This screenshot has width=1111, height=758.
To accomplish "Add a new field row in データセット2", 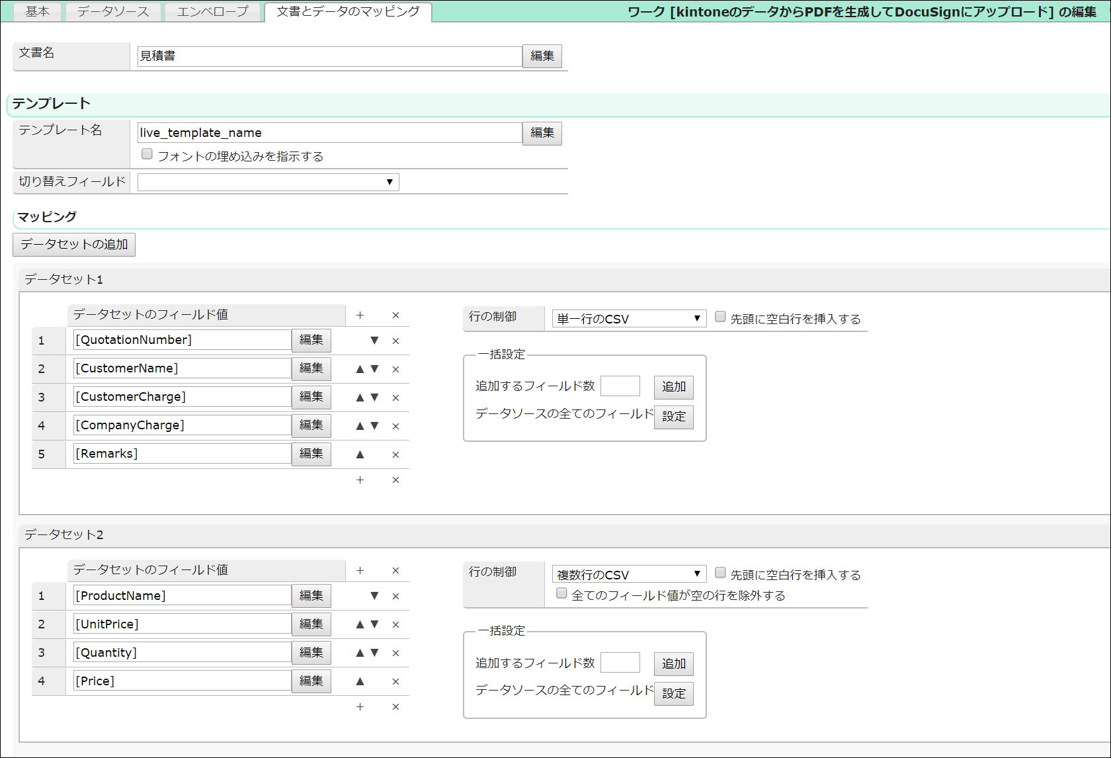I will (360, 706).
